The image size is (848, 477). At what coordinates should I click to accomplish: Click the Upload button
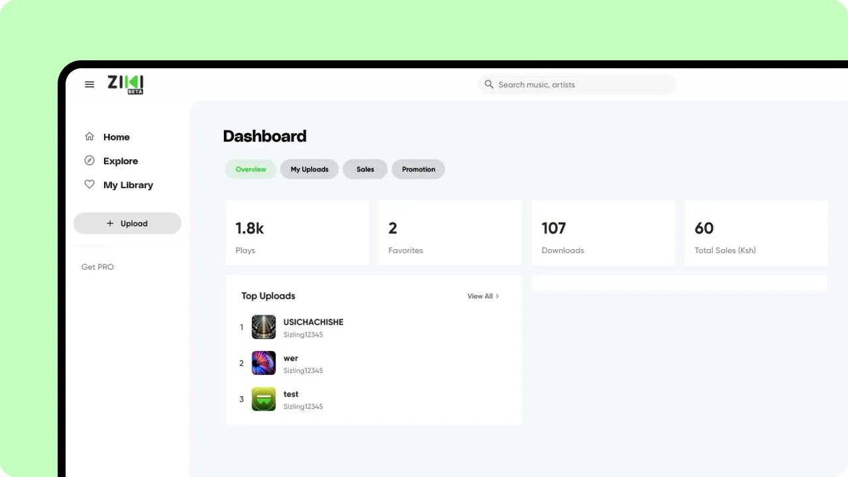pos(127,223)
